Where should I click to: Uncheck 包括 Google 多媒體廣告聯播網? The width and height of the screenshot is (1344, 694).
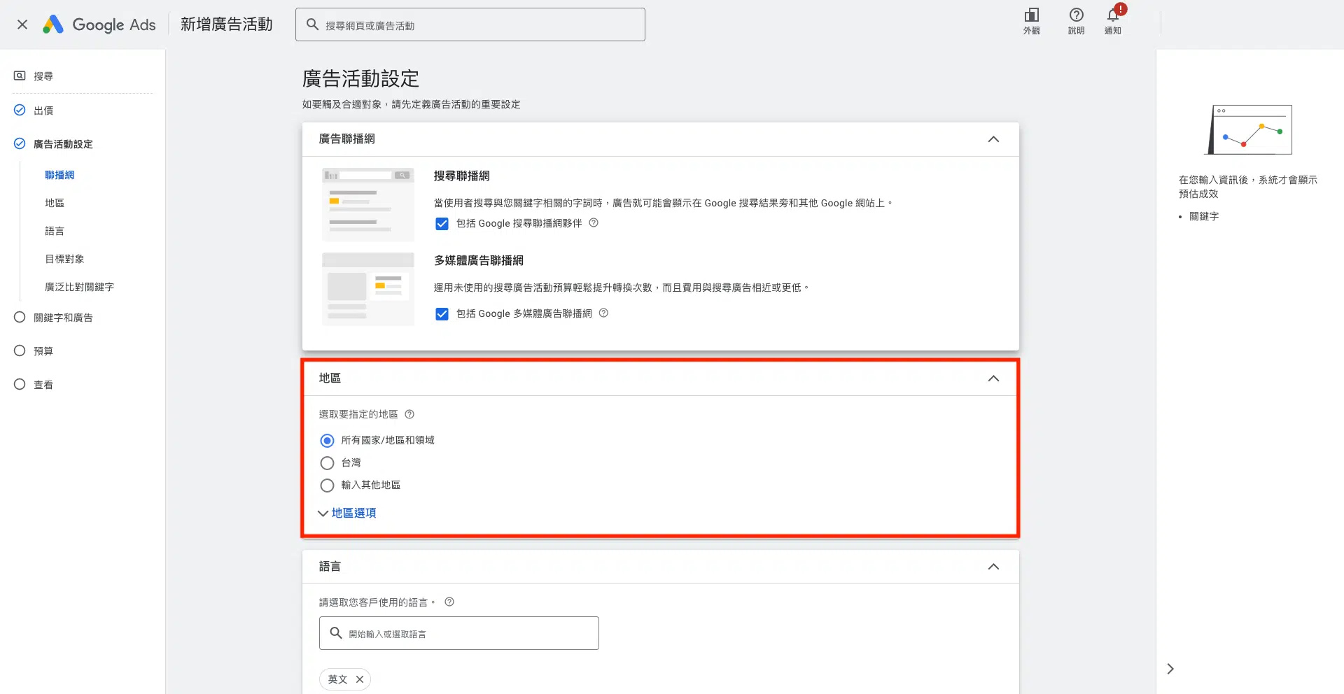coord(442,314)
